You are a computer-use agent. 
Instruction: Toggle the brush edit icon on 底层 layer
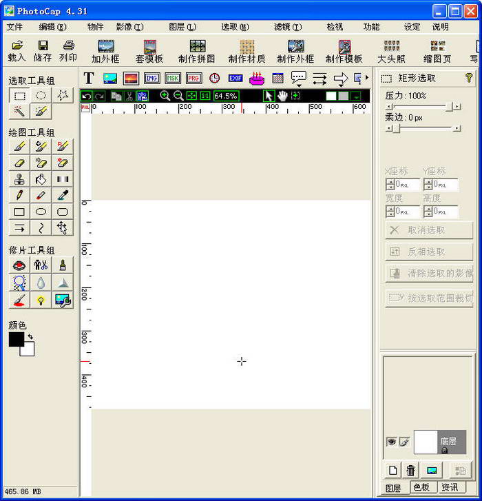(404, 442)
